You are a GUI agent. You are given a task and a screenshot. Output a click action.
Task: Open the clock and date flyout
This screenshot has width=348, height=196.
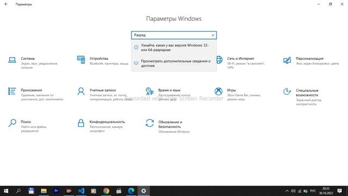click(x=326, y=191)
